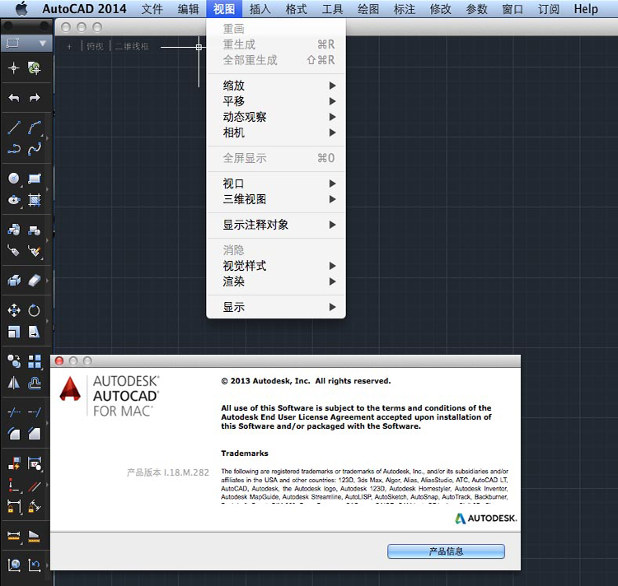This screenshot has height=586, width=618.
Task: Select the Offset tool
Action: 35,383
